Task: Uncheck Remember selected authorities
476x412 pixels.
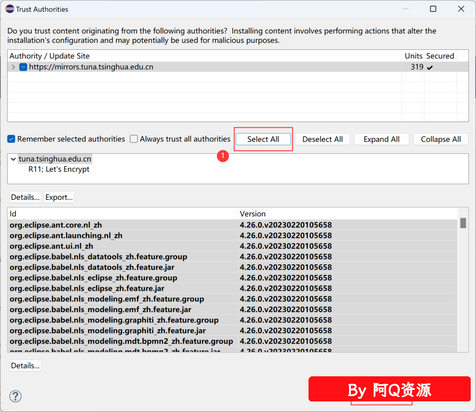Action: pyautogui.click(x=11, y=139)
